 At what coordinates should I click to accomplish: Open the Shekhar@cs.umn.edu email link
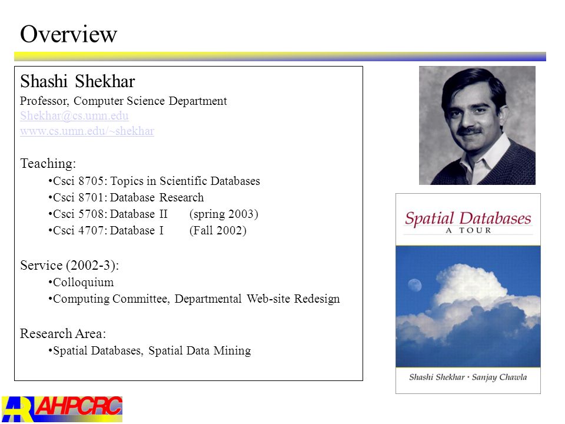tap(74, 116)
